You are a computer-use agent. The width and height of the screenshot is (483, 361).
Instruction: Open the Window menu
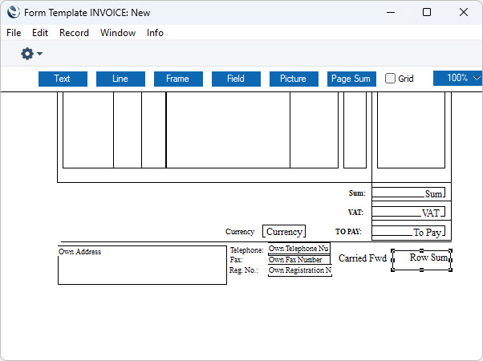click(118, 33)
